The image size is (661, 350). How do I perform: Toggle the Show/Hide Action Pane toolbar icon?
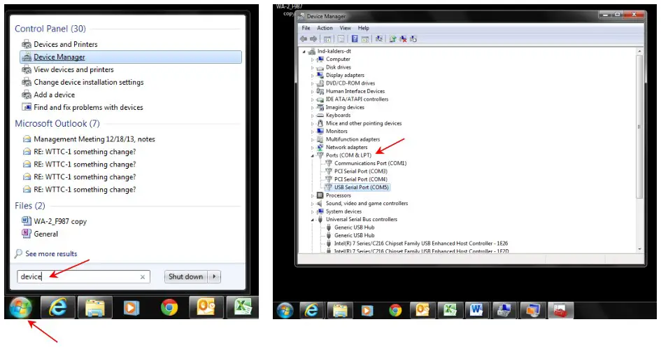(x=365, y=38)
